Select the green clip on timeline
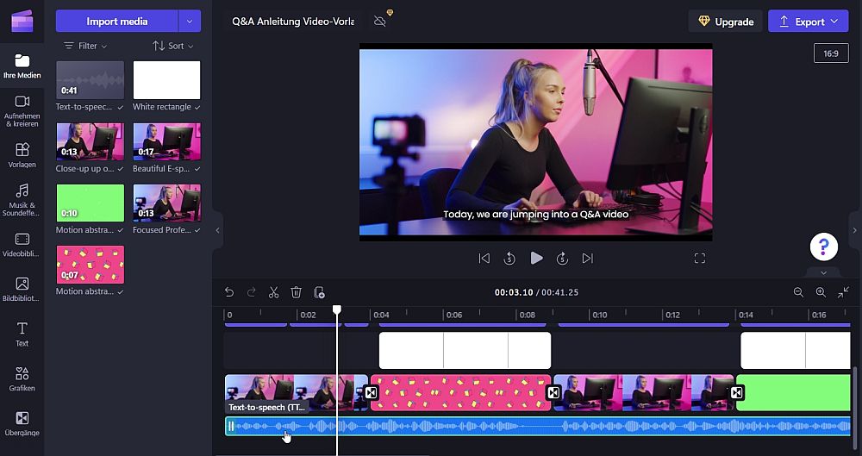Screen dimensions: 862x456 point(793,393)
